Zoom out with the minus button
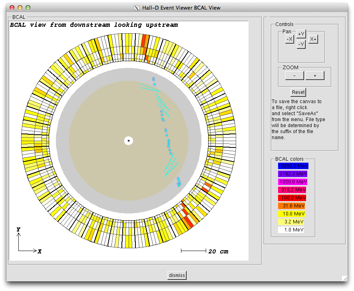 point(294,76)
